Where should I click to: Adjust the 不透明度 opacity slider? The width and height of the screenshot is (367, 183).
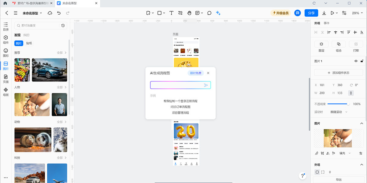click(338, 104)
